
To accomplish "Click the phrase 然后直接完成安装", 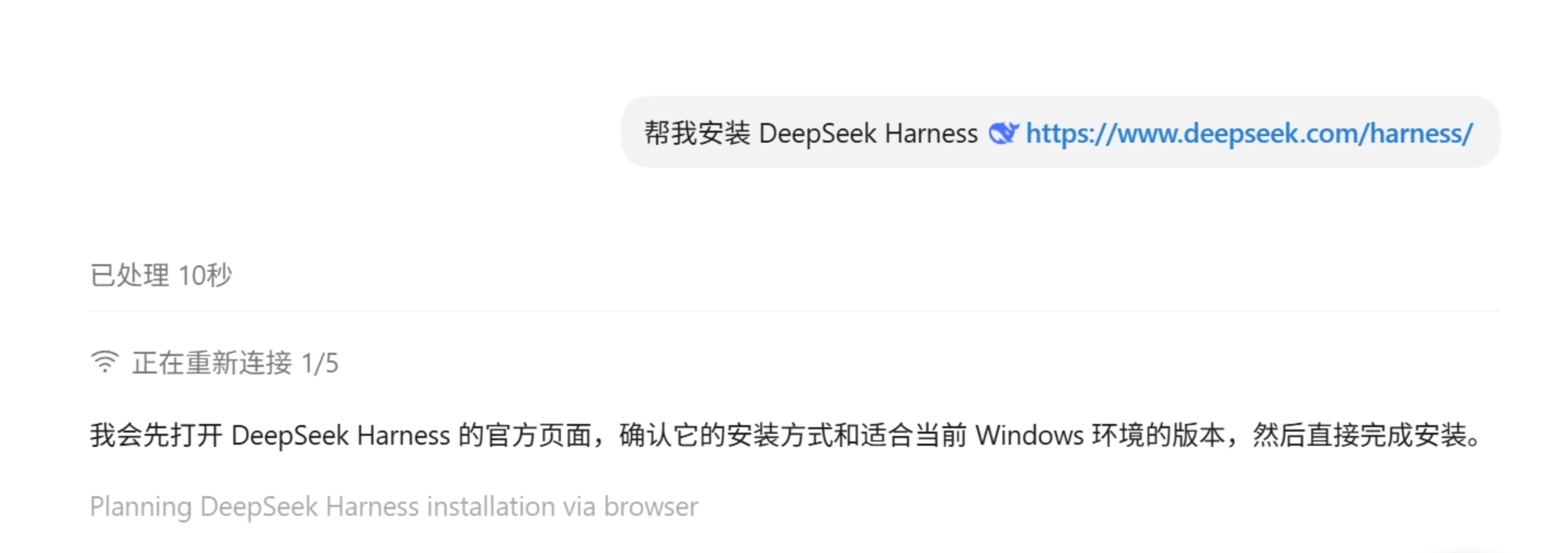I will [1360, 435].
